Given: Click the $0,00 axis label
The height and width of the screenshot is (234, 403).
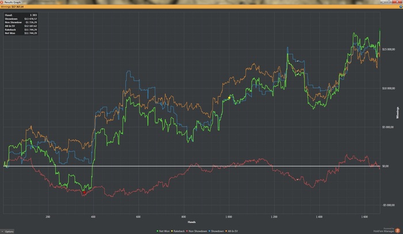Looking at the screenshot, I should click(385, 166).
